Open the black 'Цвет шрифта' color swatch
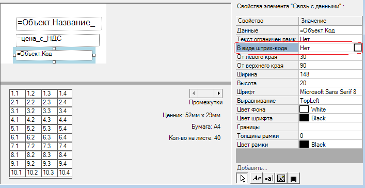 [304, 118]
